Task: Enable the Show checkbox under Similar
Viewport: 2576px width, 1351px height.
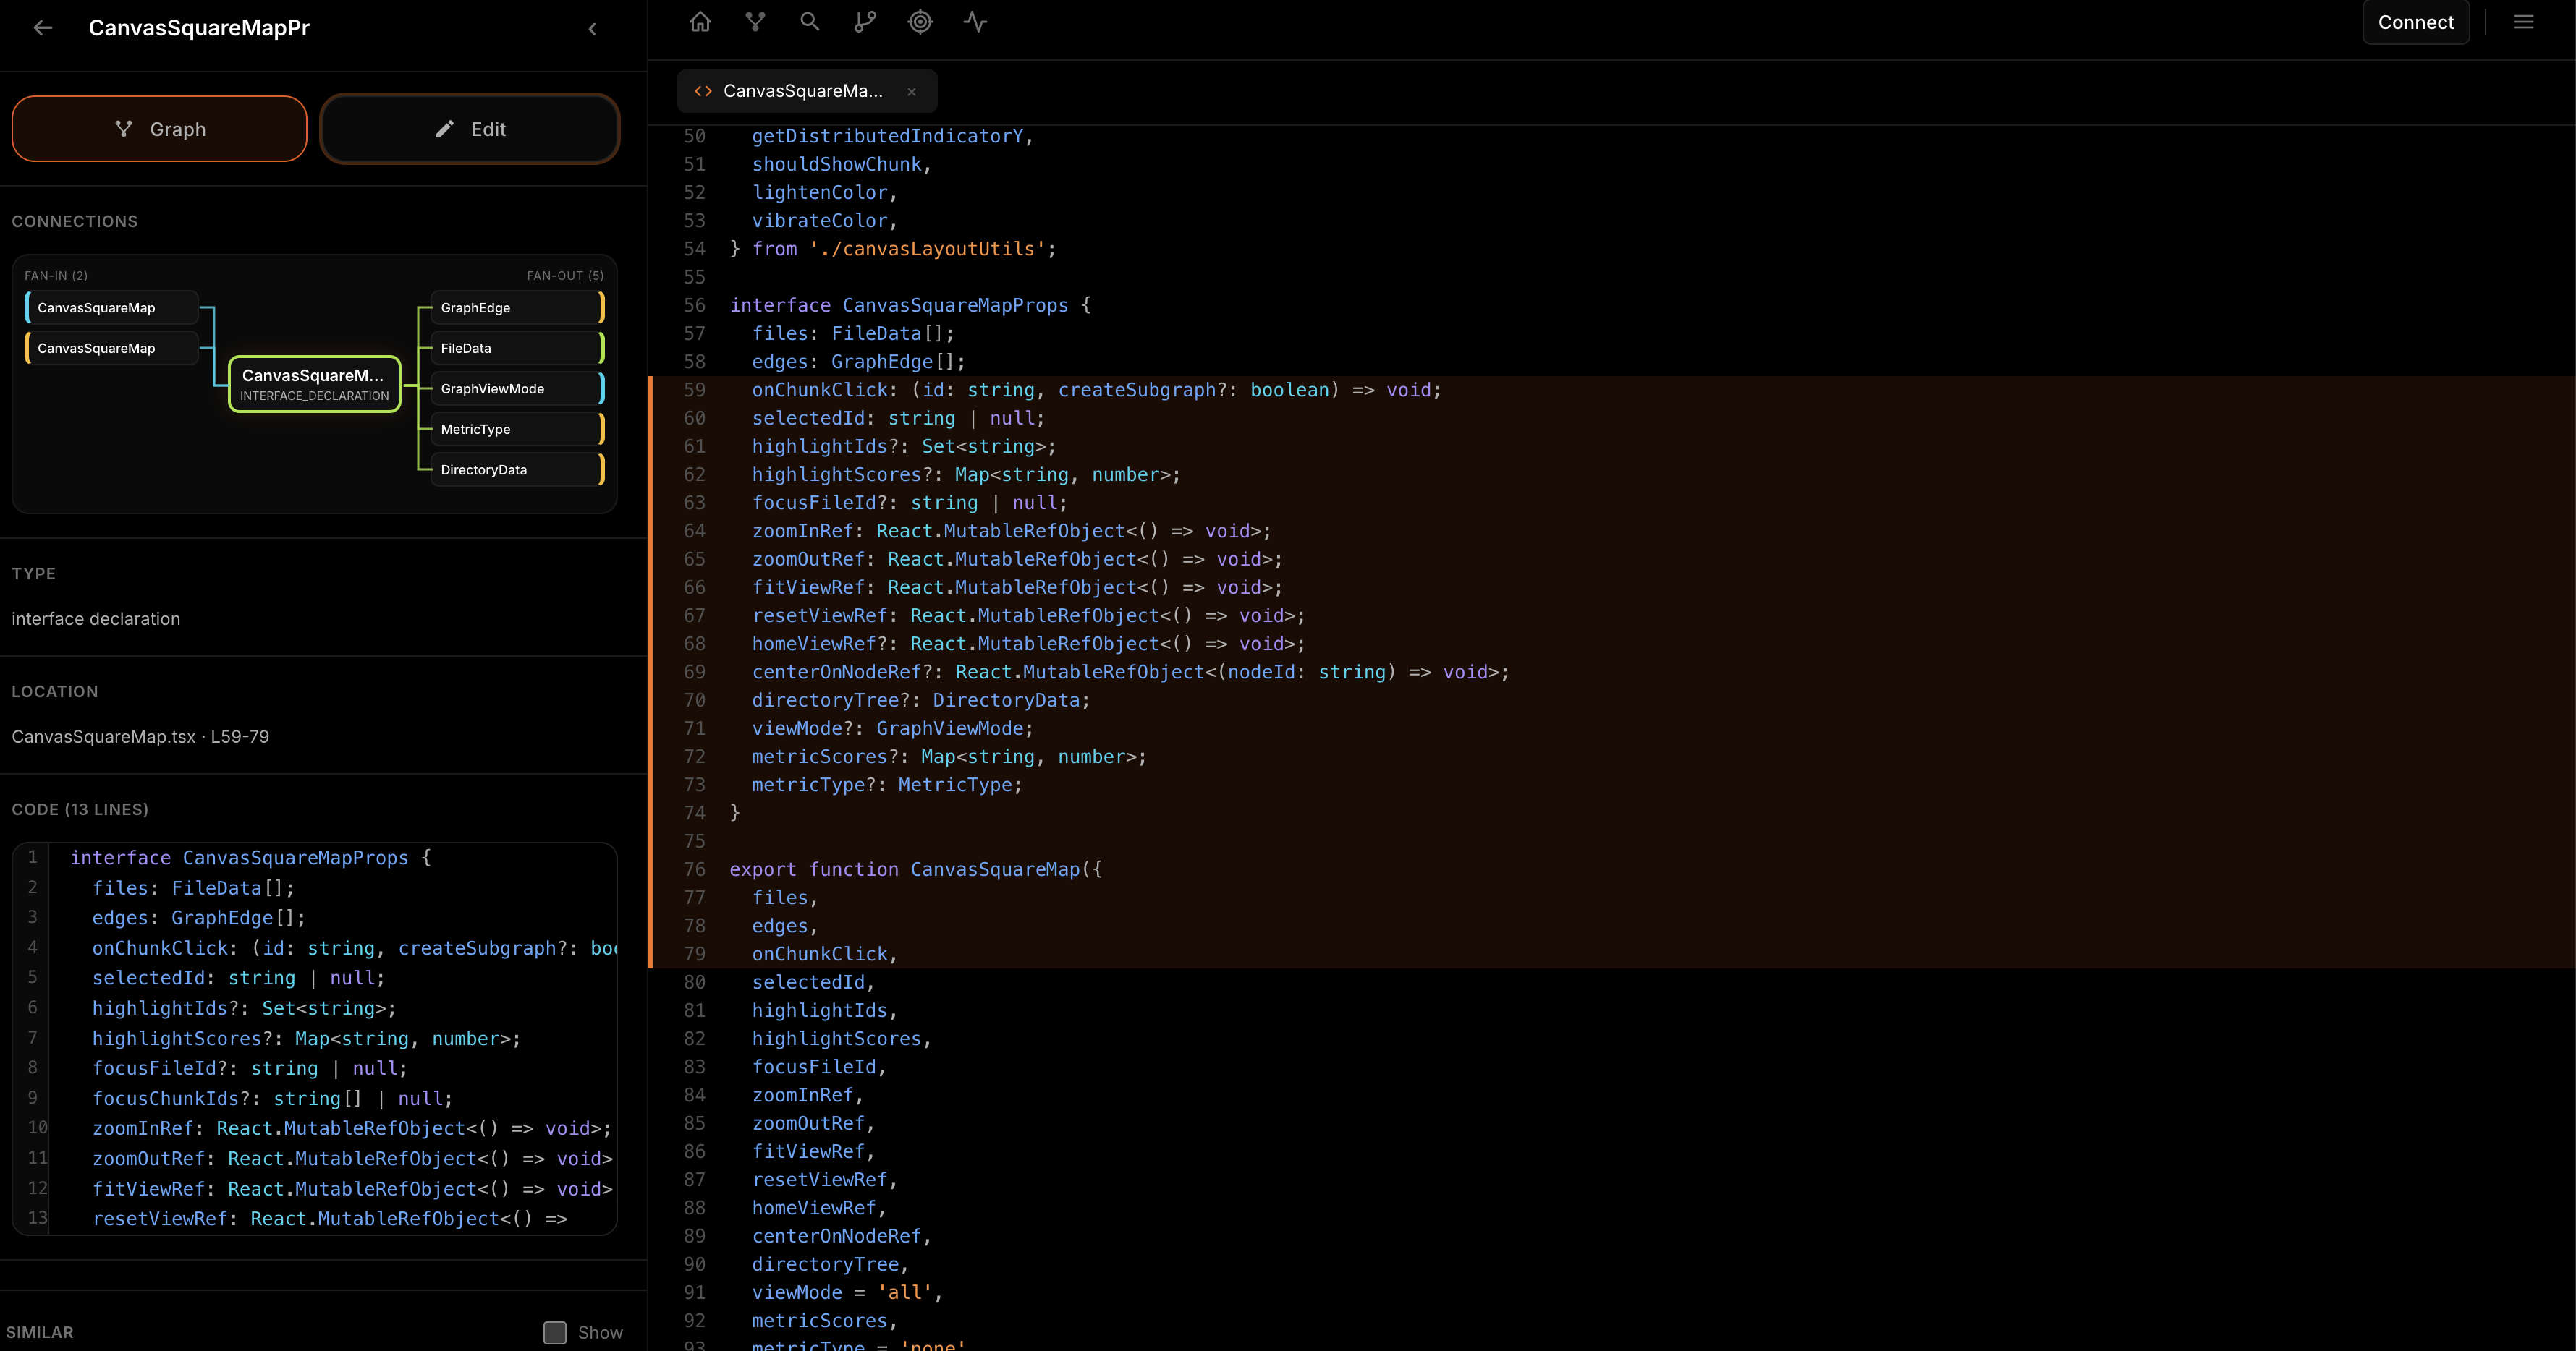Action: pos(555,1332)
